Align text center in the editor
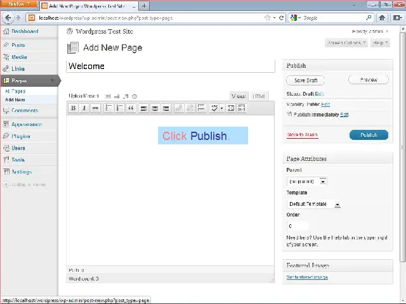This screenshot has width=406, height=304. point(155,108)
